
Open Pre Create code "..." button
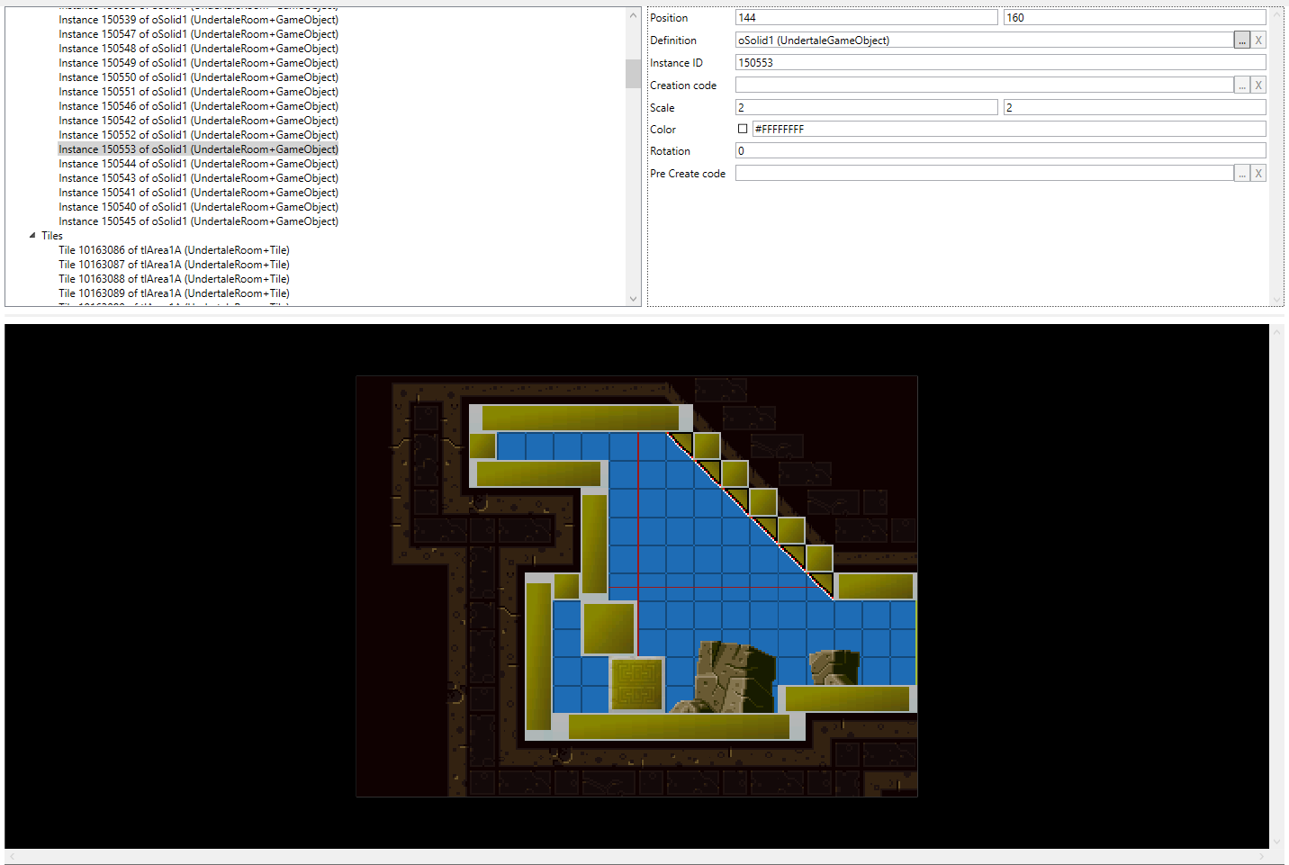point(1242,174)
